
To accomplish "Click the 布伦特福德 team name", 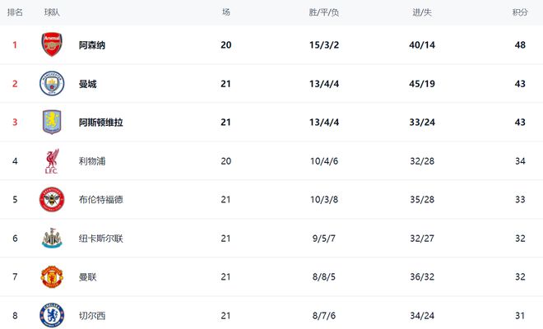I will (101, 200).
